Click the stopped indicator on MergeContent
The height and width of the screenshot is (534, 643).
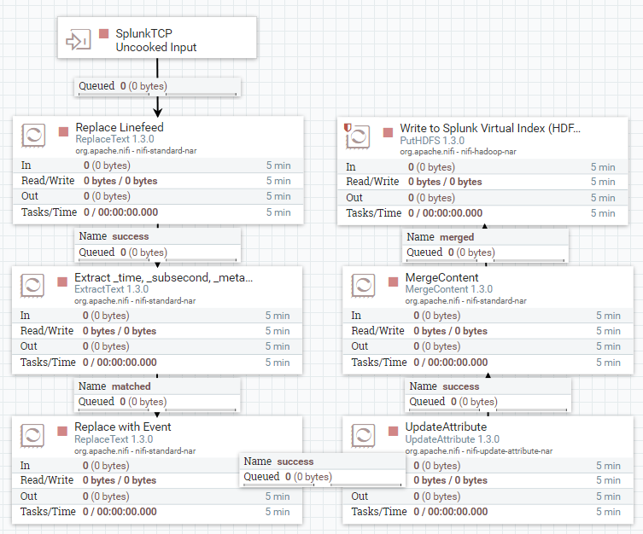(394, 282)
